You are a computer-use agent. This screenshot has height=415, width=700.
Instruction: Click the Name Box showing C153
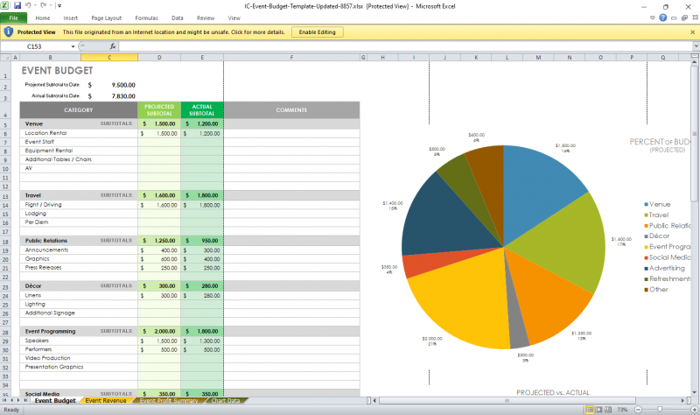click(x=35, y=46)
